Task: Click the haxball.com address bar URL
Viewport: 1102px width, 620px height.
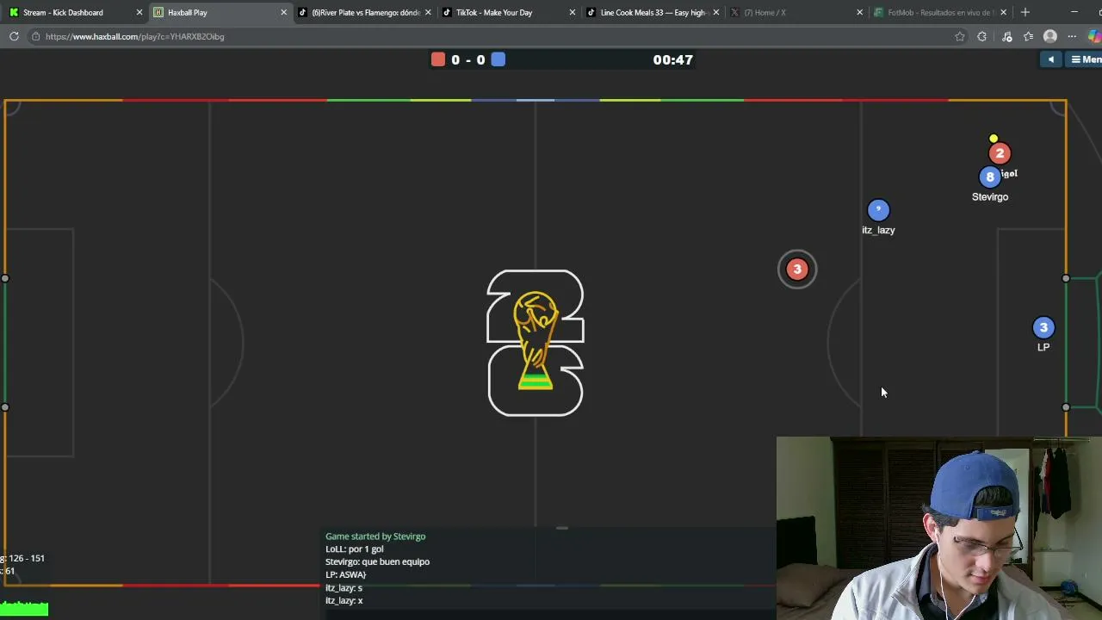Action: pyautogui.click(x=135, y=36)
